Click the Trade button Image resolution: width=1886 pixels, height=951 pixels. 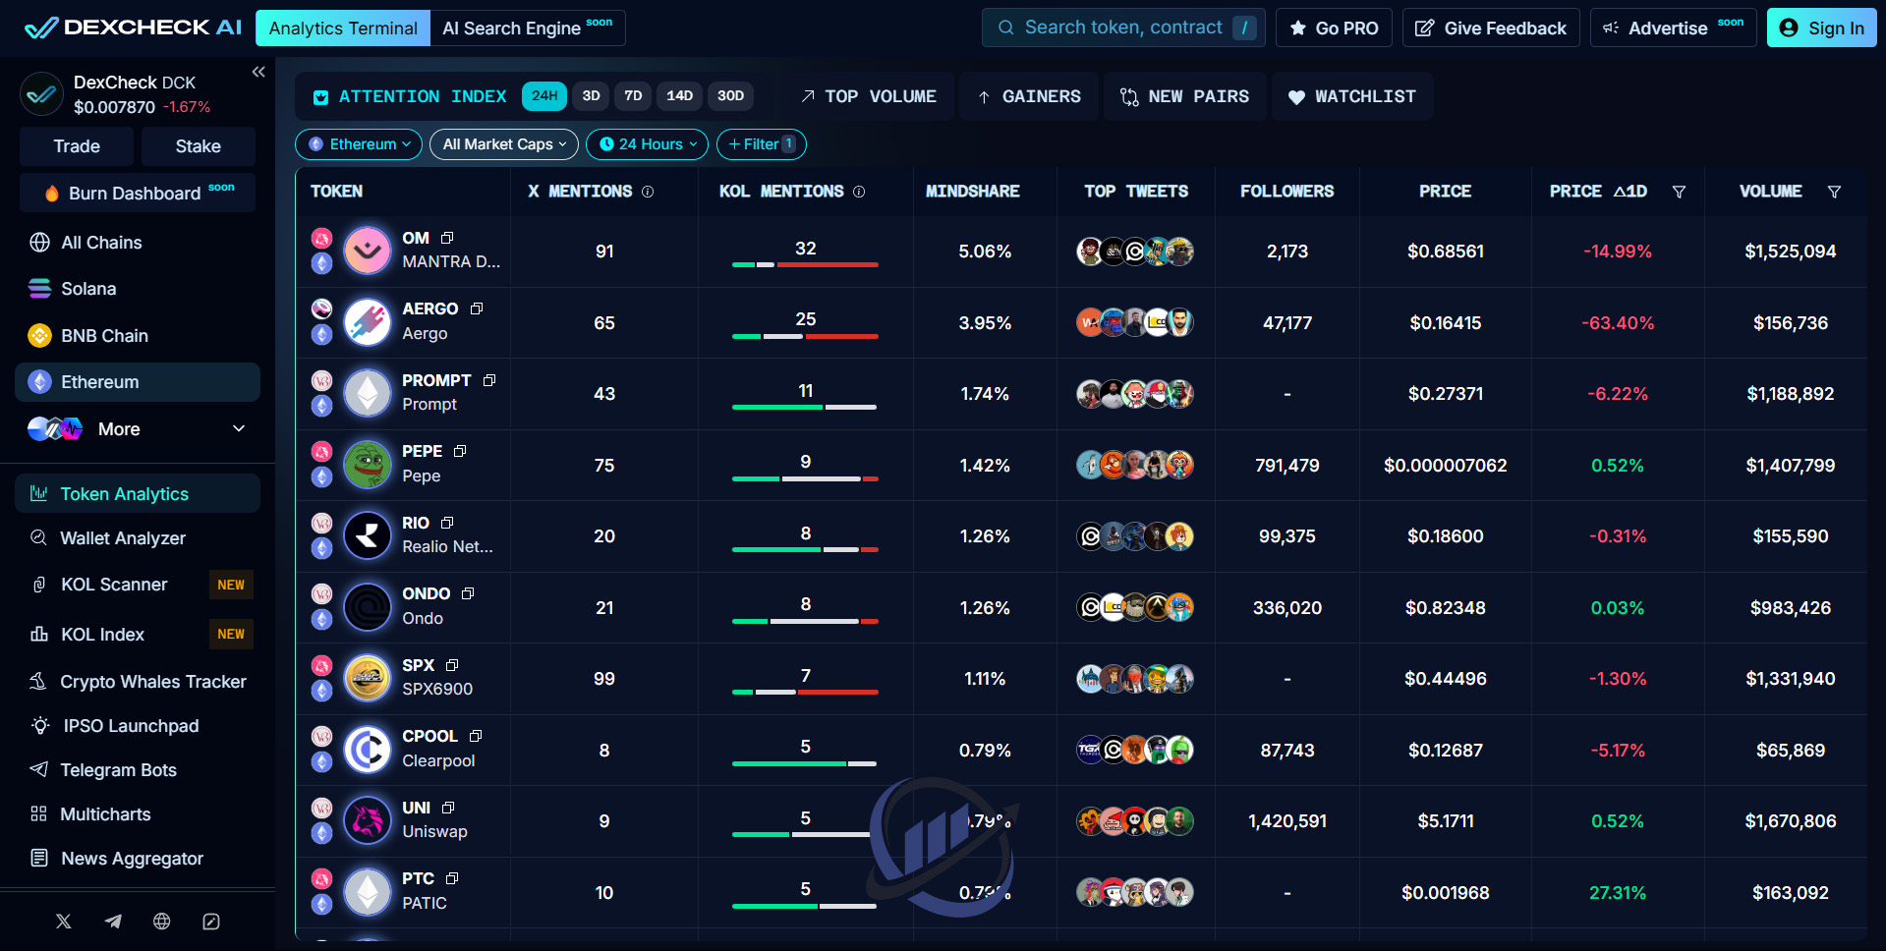[x=77, y=146]
